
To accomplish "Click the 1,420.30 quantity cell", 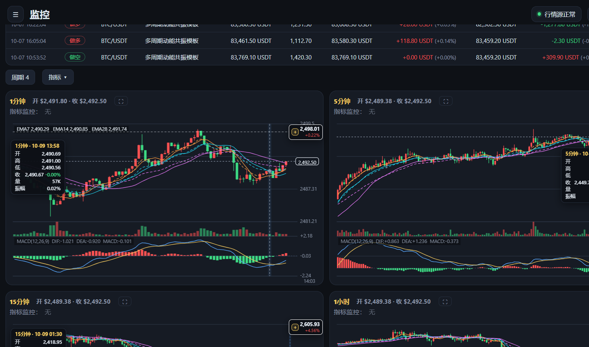I will pyautogui.click(x=301, y=58).
